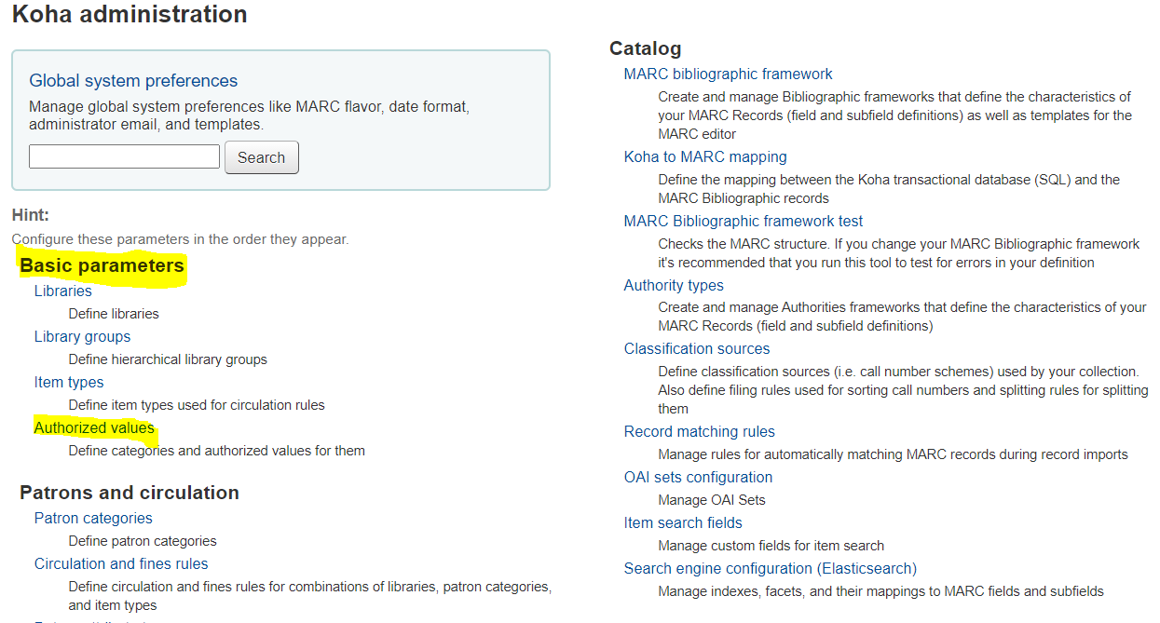Click the Koha administration page heading

(130, 15)
